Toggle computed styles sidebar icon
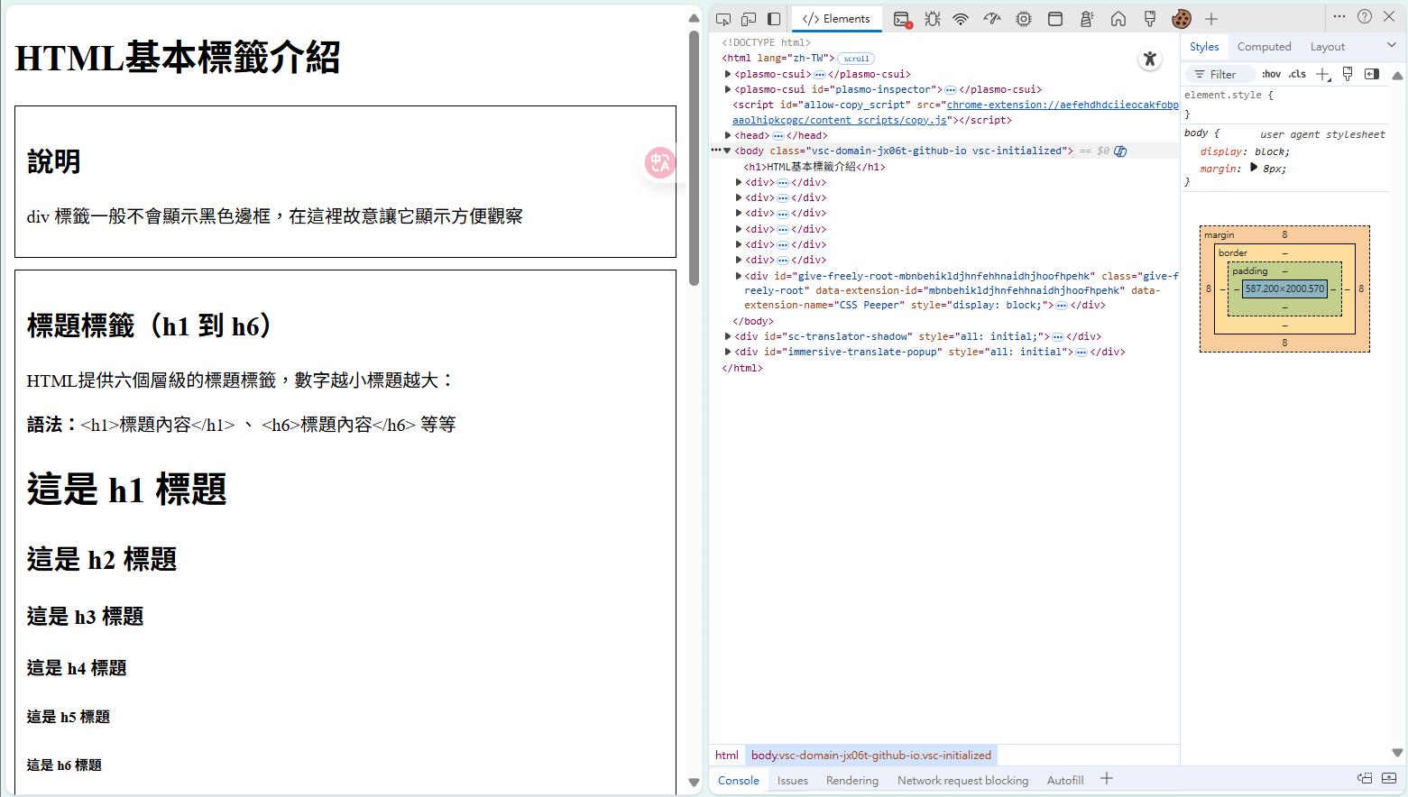This screenshot has height=797, width=1408. pos(1372,74)
